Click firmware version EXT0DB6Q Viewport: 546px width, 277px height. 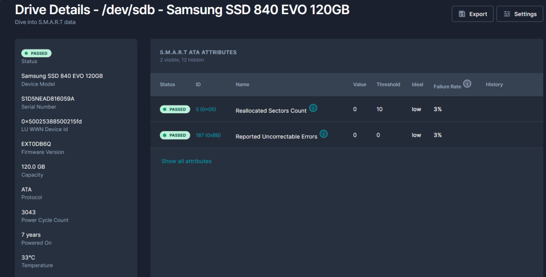pyautogui.click(x=36, y=144)
